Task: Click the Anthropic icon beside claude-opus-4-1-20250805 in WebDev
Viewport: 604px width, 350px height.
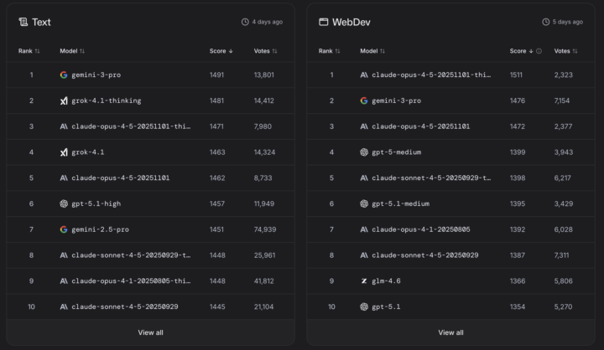Action: click(x=364, y=229)
